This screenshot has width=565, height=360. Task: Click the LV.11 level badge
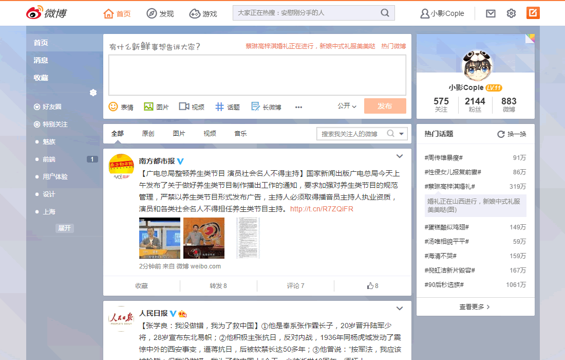click(494, 87)
